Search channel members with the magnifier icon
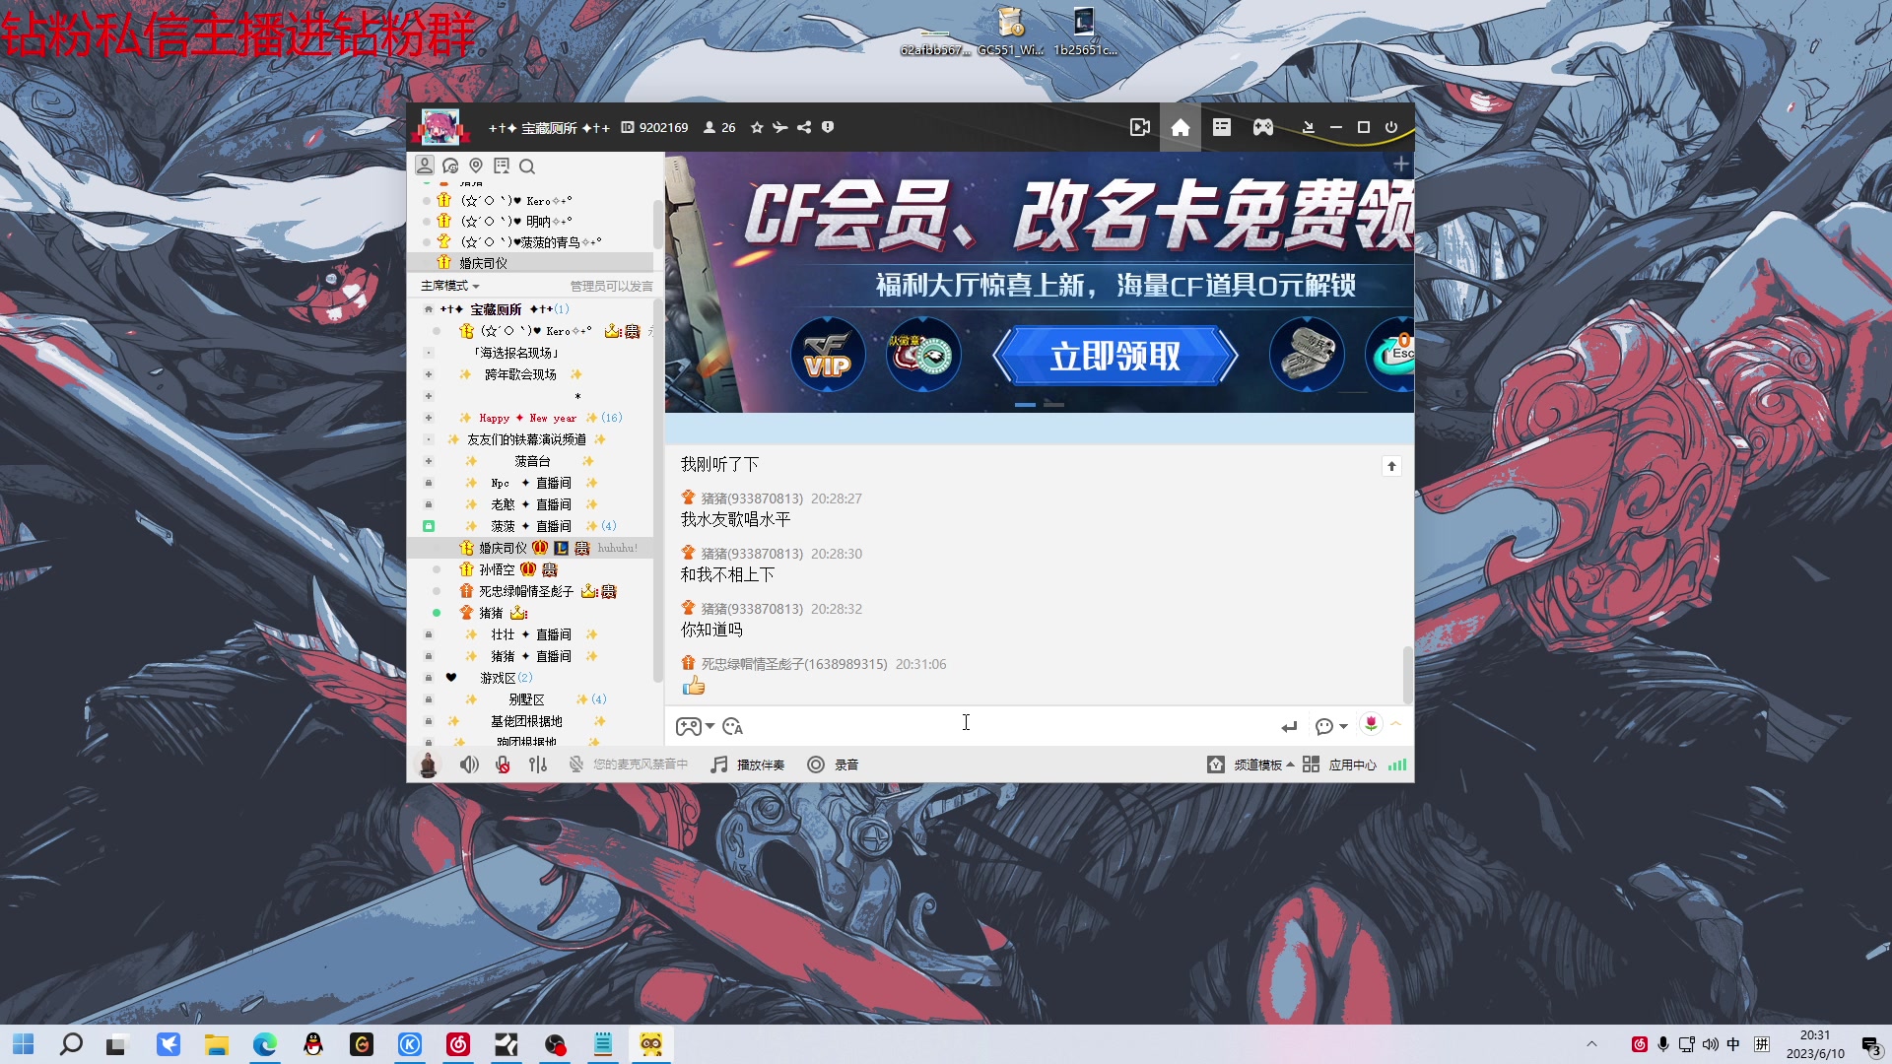 pos(528,166)
